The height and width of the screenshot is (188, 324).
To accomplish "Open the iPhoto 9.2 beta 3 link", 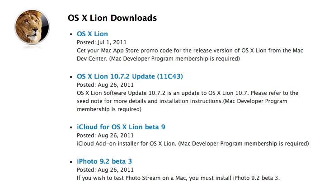I will tap(104, 161).
